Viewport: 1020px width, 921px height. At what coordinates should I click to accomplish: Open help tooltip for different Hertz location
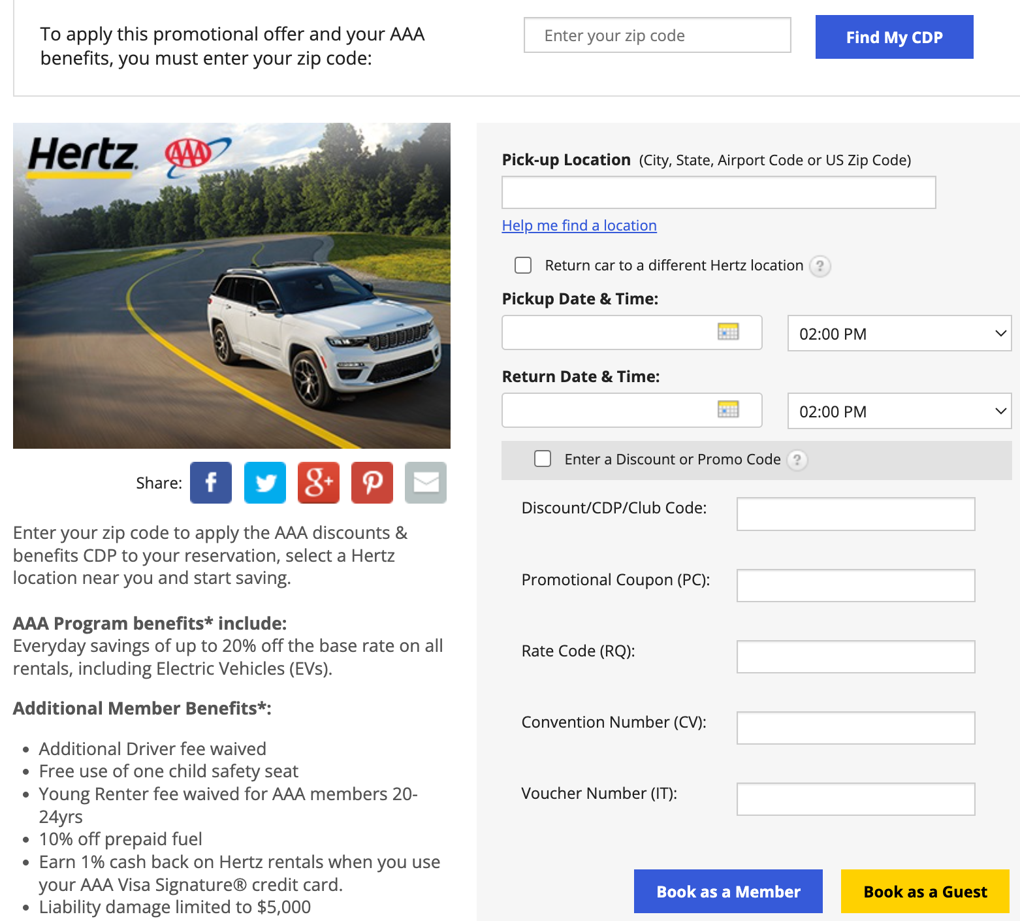tap(821, 266)
